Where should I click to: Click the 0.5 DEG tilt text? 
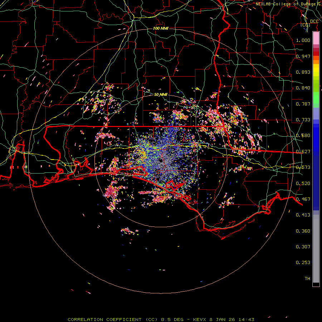tap(172, 319)
